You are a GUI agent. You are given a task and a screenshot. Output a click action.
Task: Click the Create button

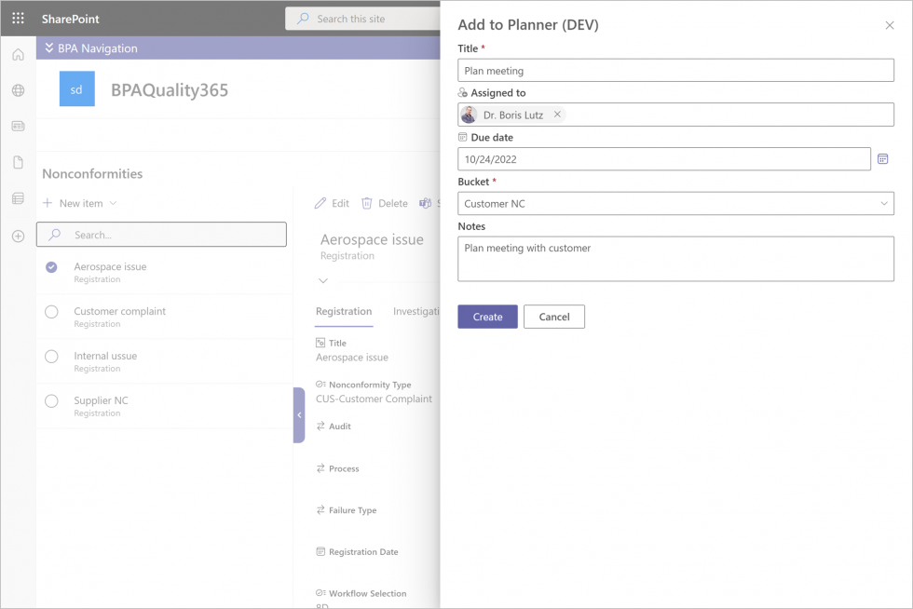[x=487, y=317]
